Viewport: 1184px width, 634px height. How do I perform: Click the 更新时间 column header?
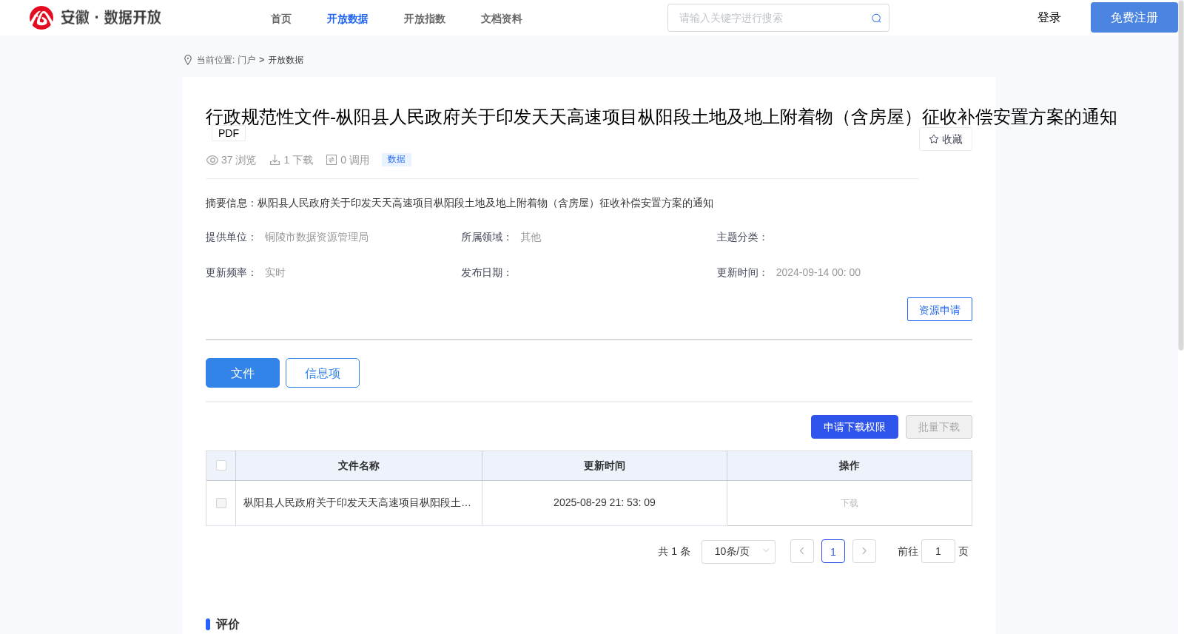(605, 465)
